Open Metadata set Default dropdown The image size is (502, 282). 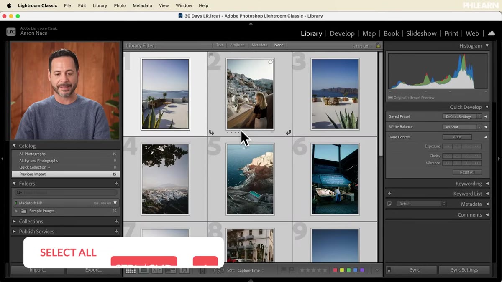click(x=422, y=204)
